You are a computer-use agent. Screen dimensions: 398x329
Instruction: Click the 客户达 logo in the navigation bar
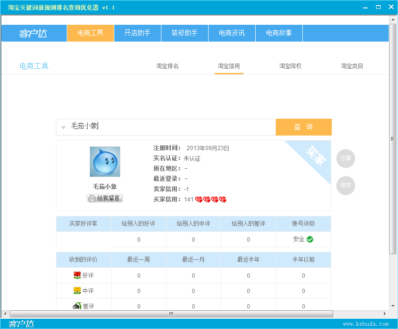point(34,33)
